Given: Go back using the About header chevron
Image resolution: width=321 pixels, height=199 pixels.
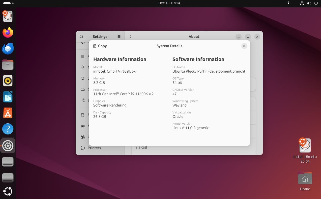Looking at the screenshot, I should tap(130, 36).
